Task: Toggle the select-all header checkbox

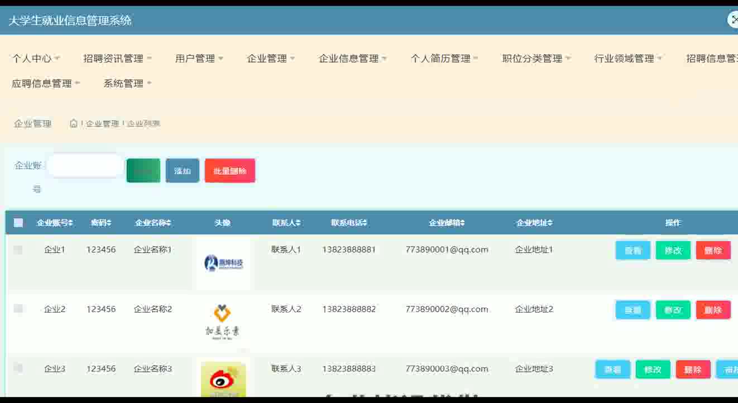Action: point(18,223)
